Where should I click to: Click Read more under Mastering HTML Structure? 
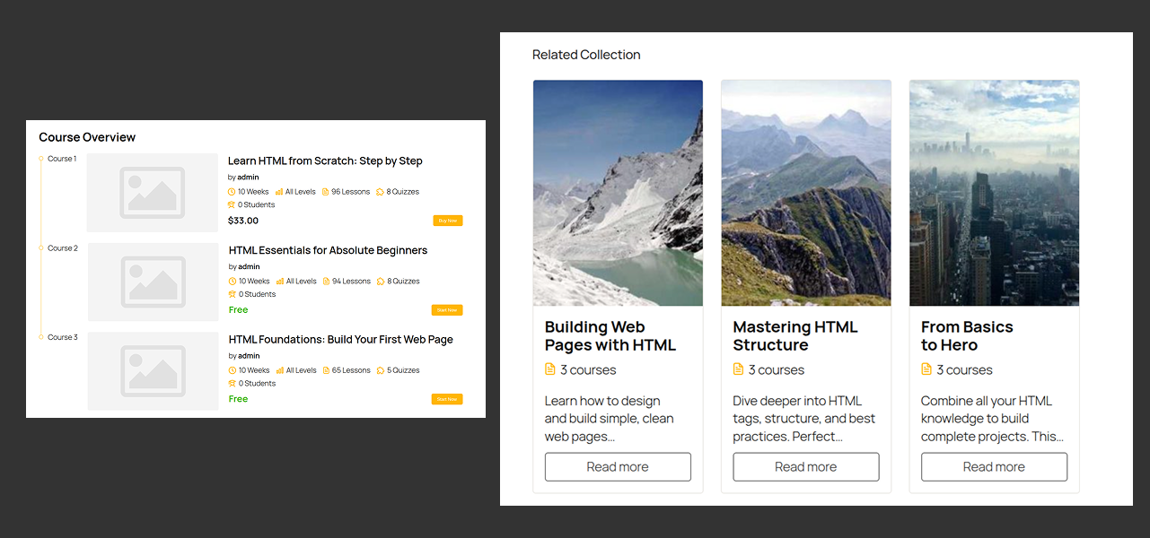click(805, 466)
